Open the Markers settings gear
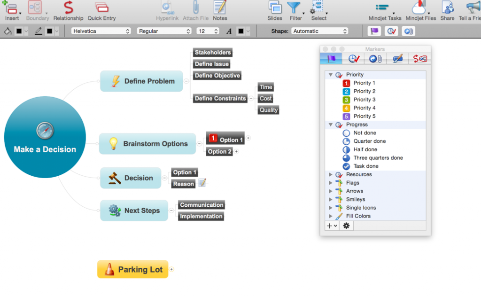481x296 pixels. point(346,226)
